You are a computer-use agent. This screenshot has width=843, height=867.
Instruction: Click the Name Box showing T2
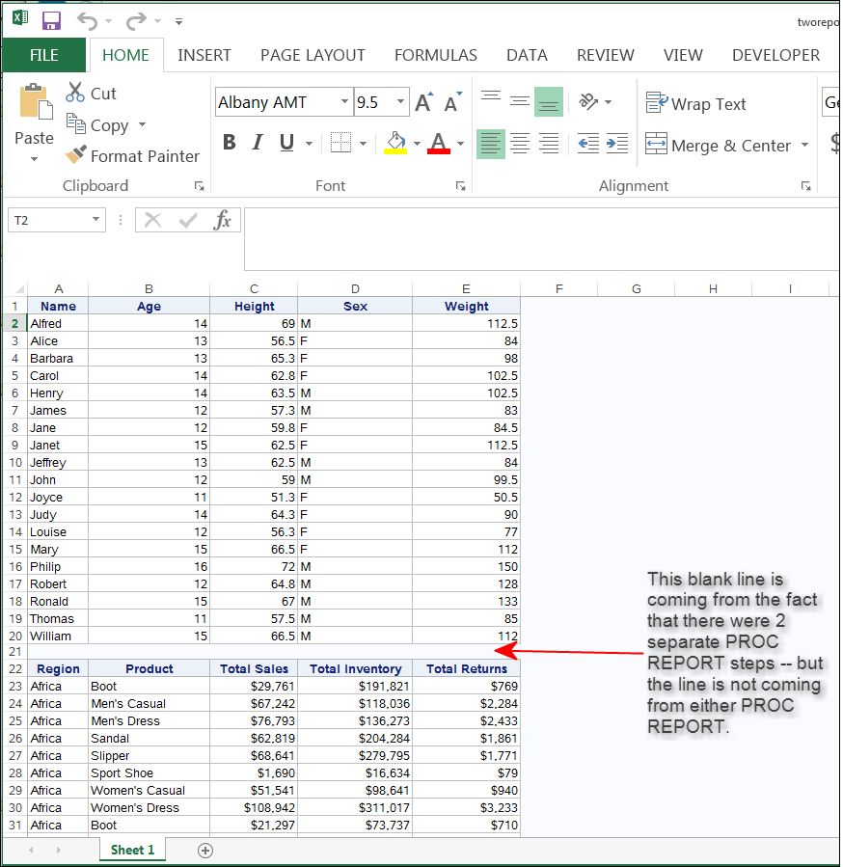click(x=46, y=220)
